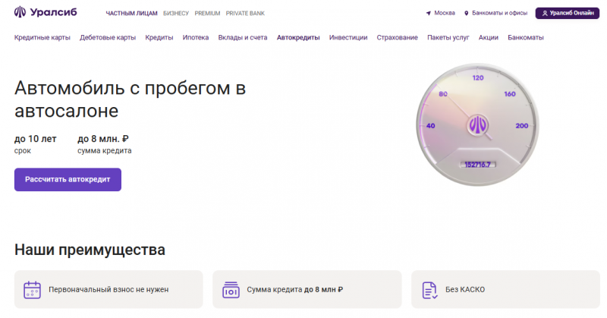
Task: Click the text до 10 лет
Action: pos(35,139)
